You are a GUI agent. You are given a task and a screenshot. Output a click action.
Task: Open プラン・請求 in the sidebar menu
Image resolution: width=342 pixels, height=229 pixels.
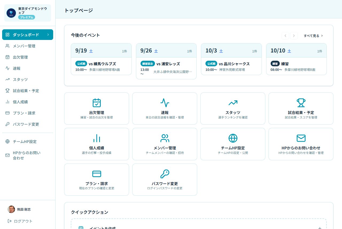point(28,113)
